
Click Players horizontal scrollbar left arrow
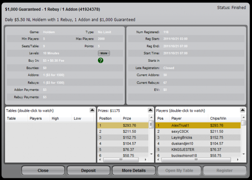tap(158, 160)
